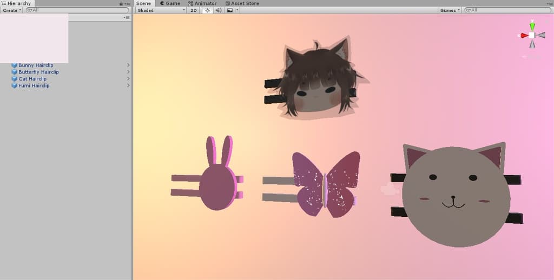The width and height of the screenshot is (554, 280).
Task: Click the Hierarchy panel lock icon
Action: point(121,3)
